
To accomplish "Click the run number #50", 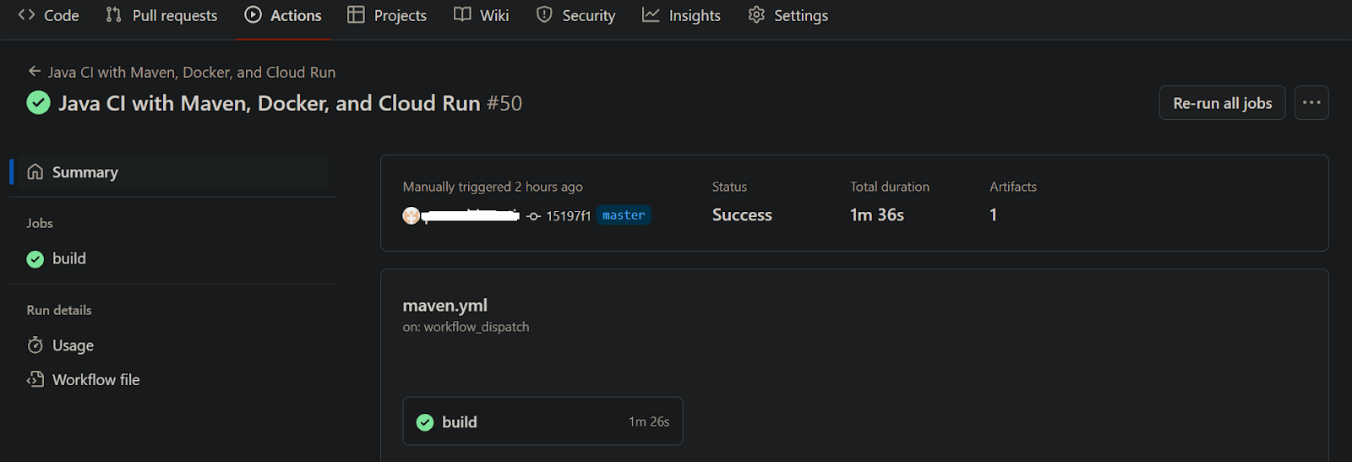I will (x=504, y=103).
